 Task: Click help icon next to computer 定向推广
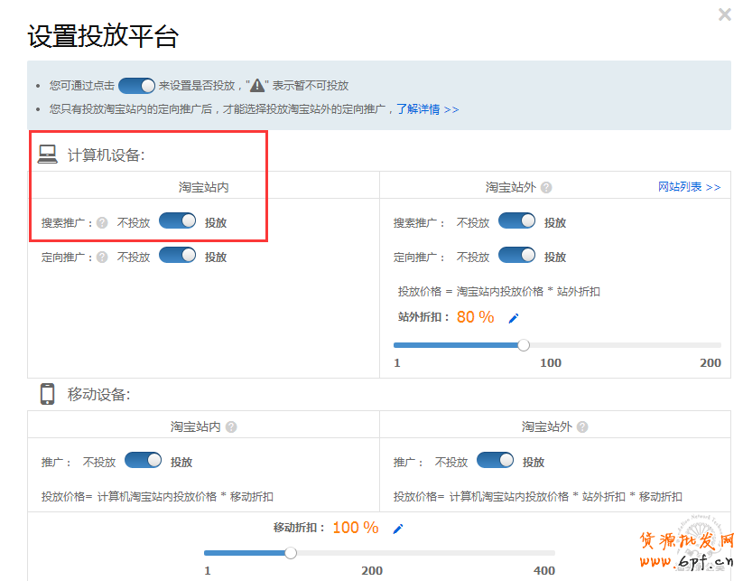pyautogui.click(x=102, y=257)
